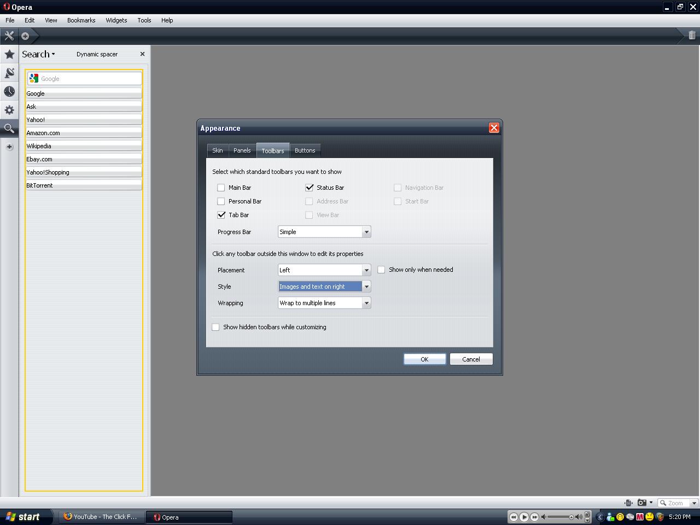This screenshot has width=700, height=525.
Task: Open the Wrapping dropdown
Action: click(x=324, y=303)
